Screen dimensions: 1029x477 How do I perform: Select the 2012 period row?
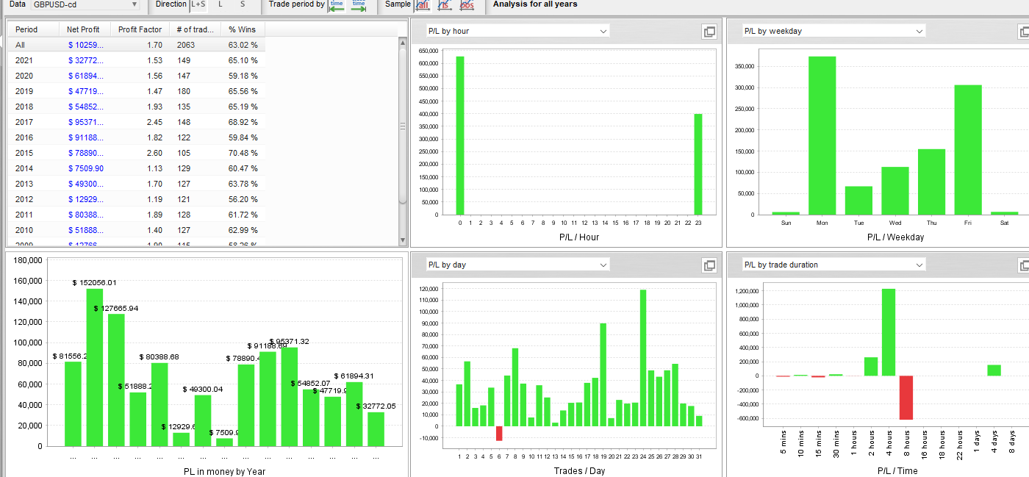[x=137, y=199]
